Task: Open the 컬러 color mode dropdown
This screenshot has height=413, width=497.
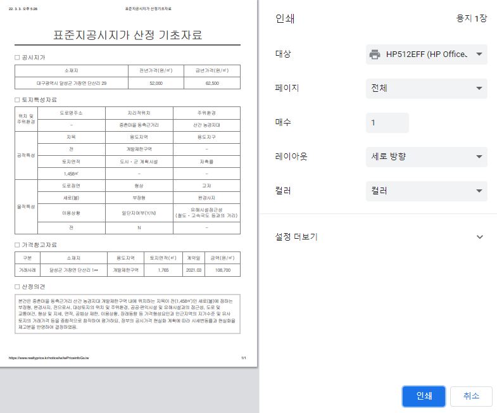Action: tap(426, 191)
